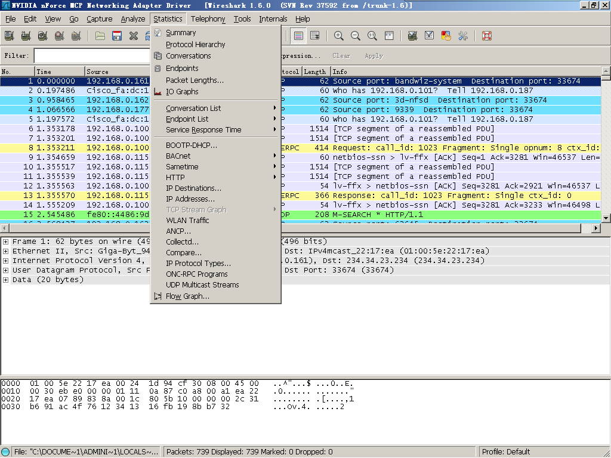
Task: Open IP Destinations statistics
Action: [215, 188]
